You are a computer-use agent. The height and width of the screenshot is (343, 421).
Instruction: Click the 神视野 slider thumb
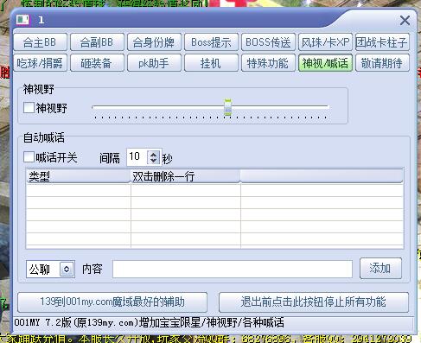click(x=227, y=107)
